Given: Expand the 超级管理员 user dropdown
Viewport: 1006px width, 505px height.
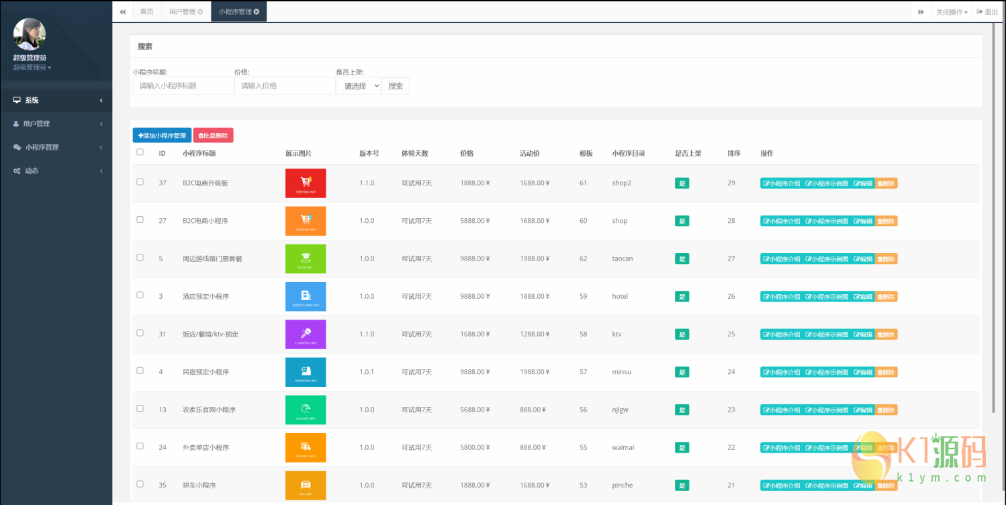Looking at the screenshot, I should 32,67.
